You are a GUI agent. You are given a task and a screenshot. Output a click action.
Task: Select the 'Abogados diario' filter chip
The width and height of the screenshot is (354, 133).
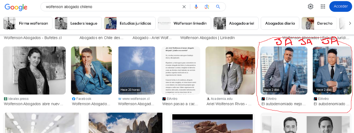[x=280, y=23]
